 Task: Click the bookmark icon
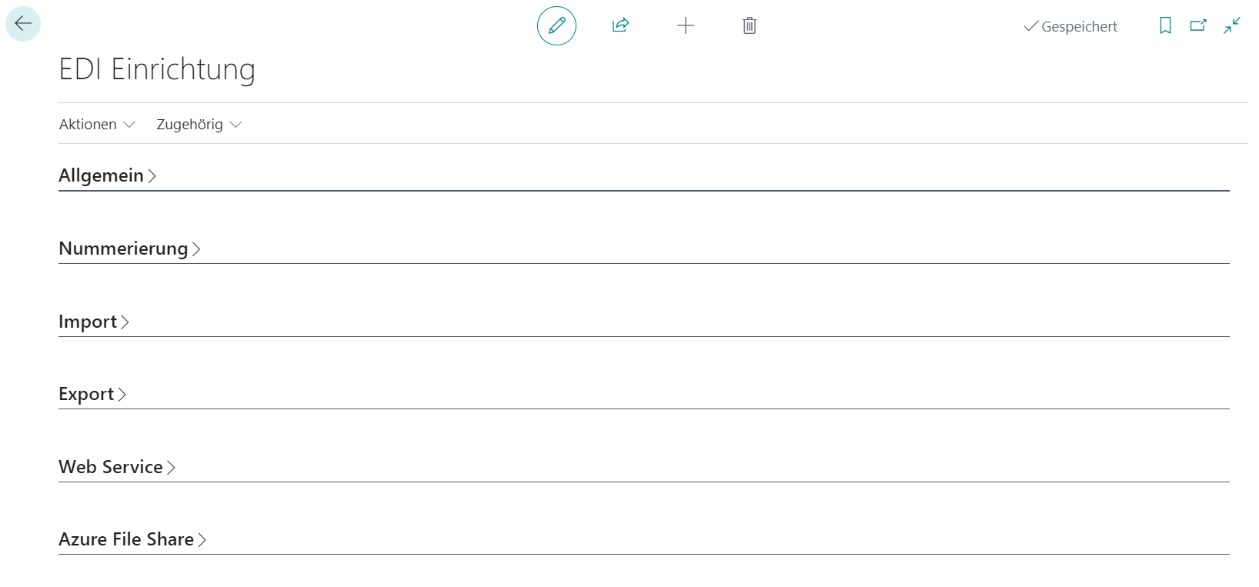[x=1165, y=26]
